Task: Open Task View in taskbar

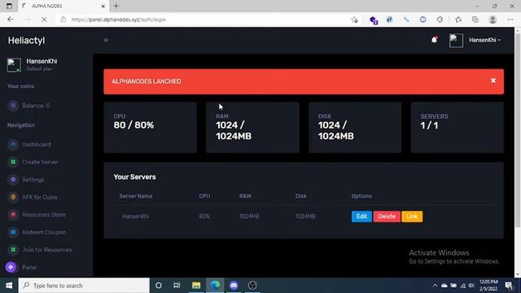Action: [177, 286]
